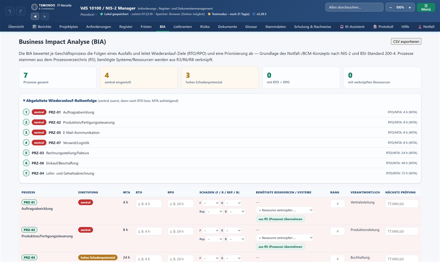Image resolution: width=440 pixels, height=262 pixels.
Task: Open Protokoll with the document icon
Action: [383, 27]
